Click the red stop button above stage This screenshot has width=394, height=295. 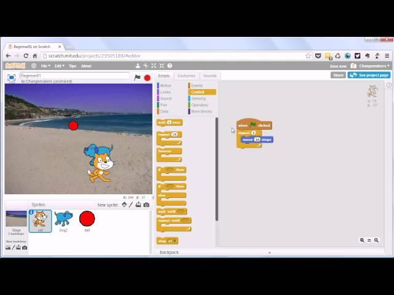pos(147,78)
